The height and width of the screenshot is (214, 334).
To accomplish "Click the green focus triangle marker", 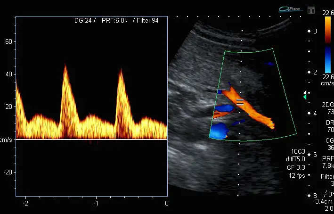I will coord(305,97).
